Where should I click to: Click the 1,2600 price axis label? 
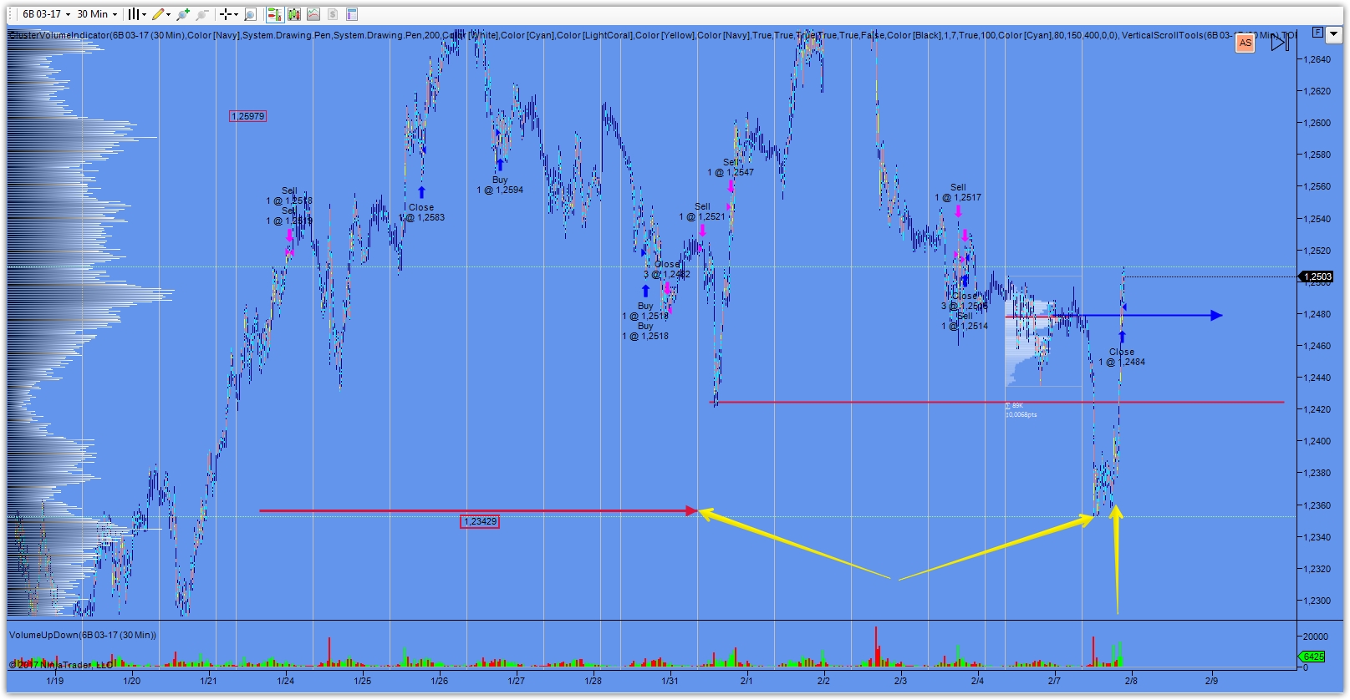[x=1317, y=123]
